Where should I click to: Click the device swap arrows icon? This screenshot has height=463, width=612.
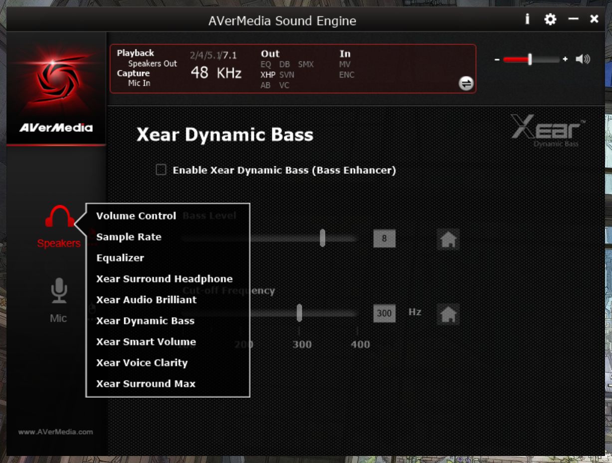[x=466, y=83]
